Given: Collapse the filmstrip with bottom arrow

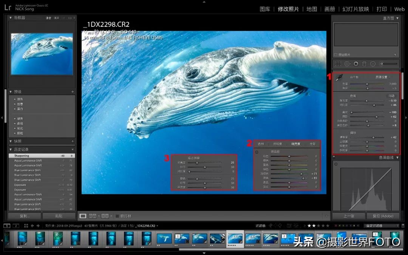Looking at the screenshot, I should pyautogui.click(x=204, y=253).
